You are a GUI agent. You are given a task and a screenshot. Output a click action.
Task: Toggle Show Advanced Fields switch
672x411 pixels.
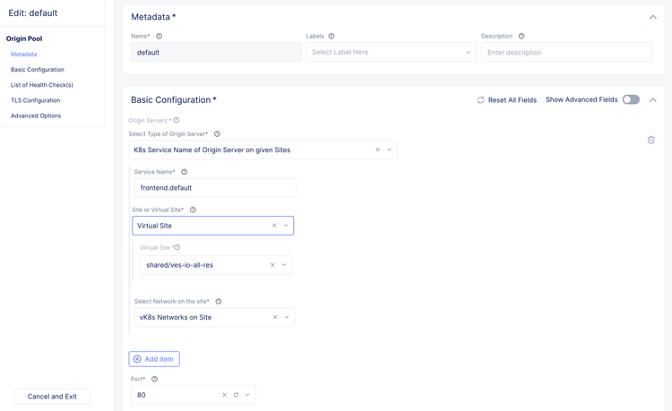click(631, 100)
